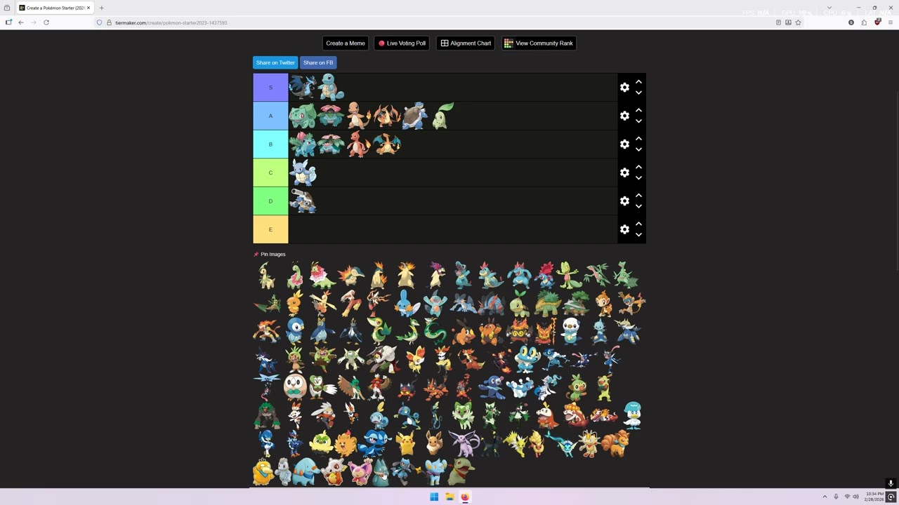This screenshot has width=899, height=505.
Task: Select Cubone in the image pool
Action: [334, 471]
